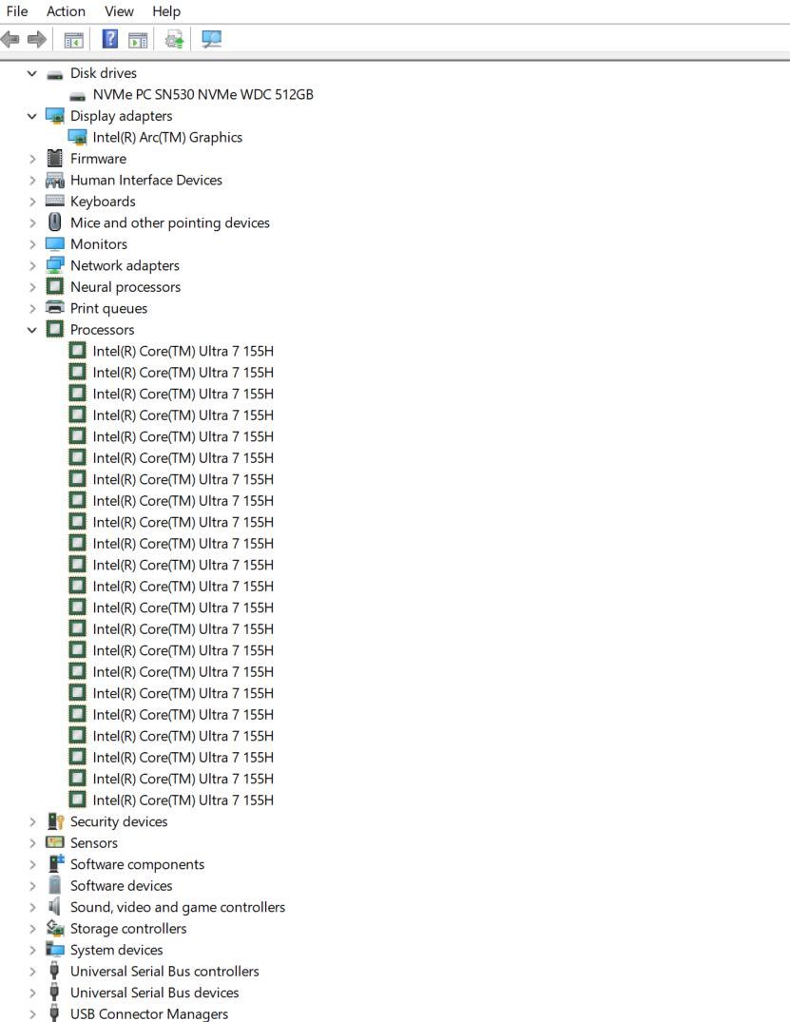Click the Software devices icon
The image size is (790, 1022).
55,885
